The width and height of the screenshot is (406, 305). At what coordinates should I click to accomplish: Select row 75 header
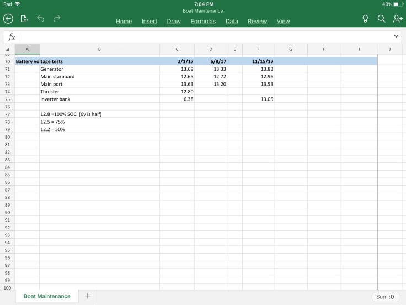(x=8, y=99)
